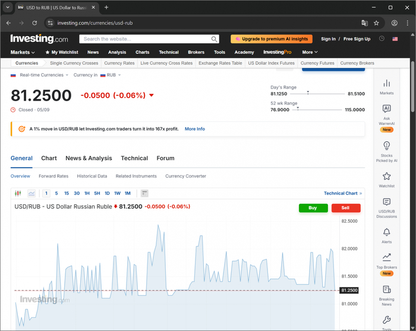
Task: Open the browser profile icon
Action: coord(395,23)
